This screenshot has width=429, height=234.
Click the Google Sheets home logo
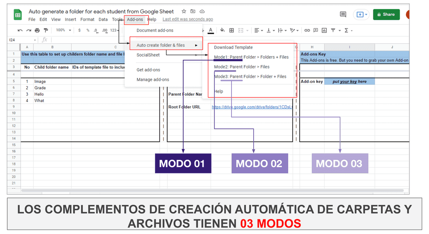coord(18,15)
